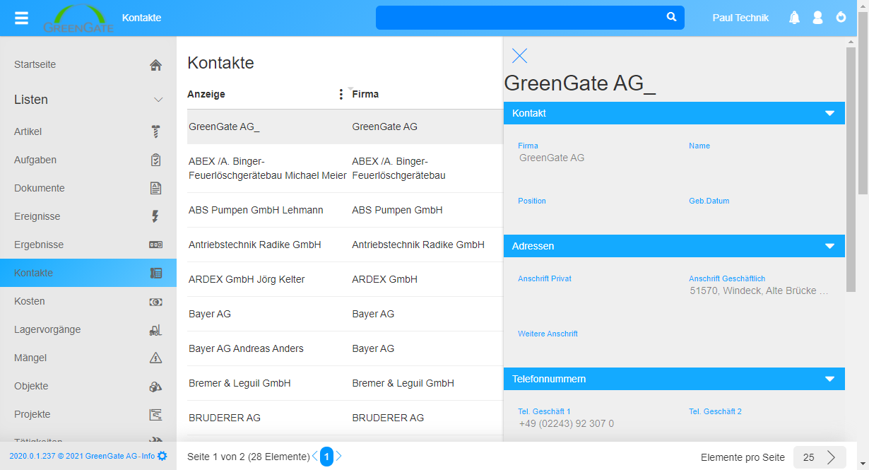Screen dimensions: 869x470
Task: Select the Antriebstechnik Radike GmbH row
Action: click(x=345, y=245)
